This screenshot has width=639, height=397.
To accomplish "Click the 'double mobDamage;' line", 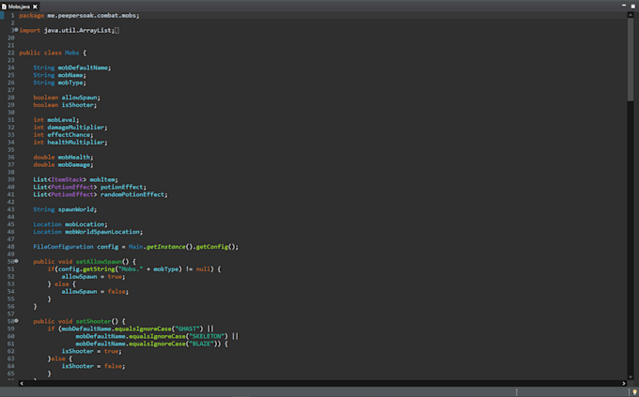I will [63, 164].
